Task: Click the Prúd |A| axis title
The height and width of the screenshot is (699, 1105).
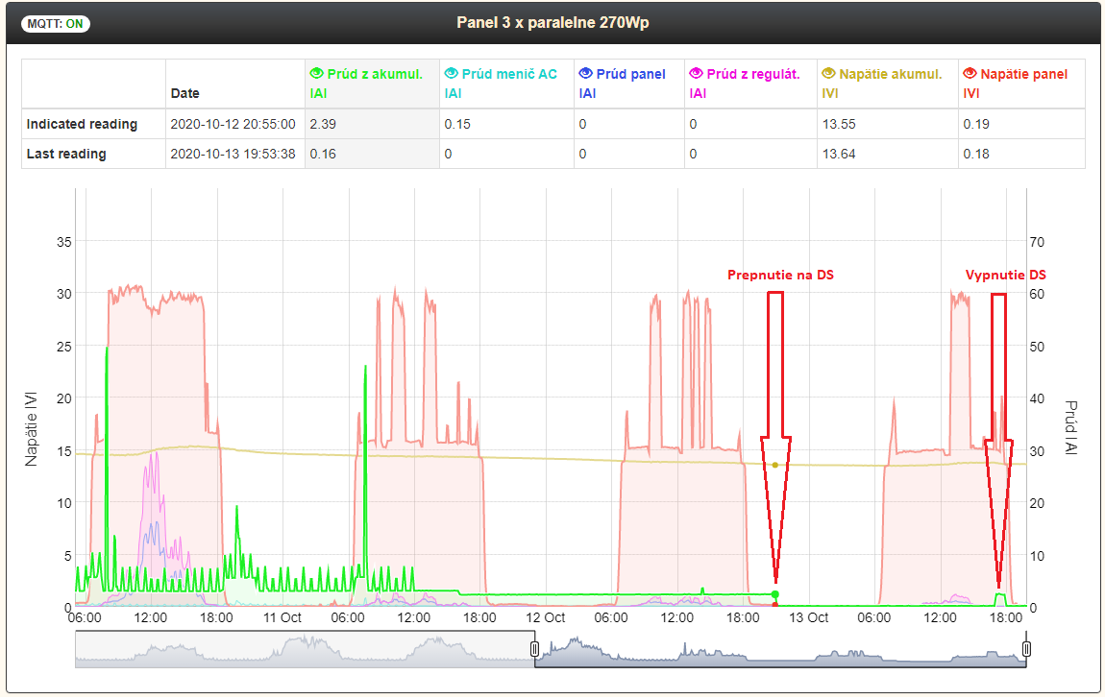Action: tap(1070, 427)
